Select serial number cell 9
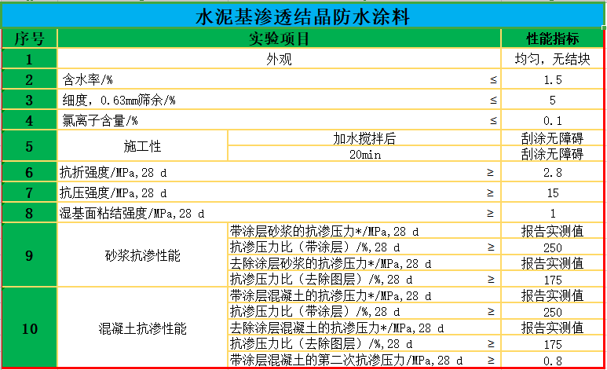The height and width of the screenshot is (370, 607). [x=29, y=255]
